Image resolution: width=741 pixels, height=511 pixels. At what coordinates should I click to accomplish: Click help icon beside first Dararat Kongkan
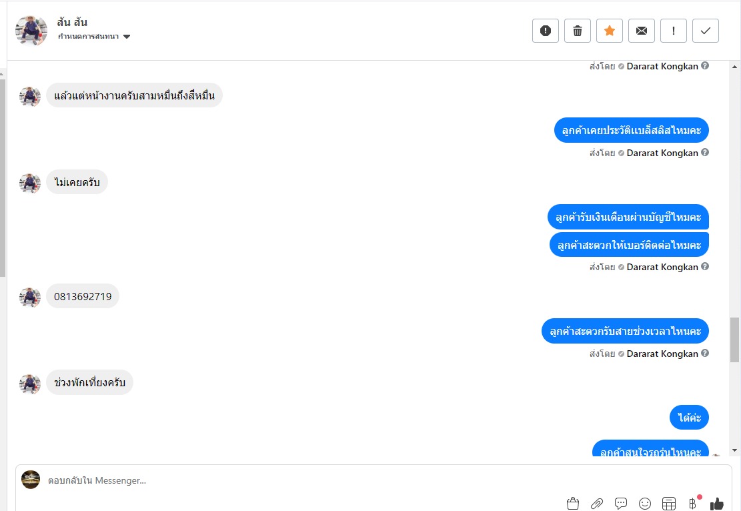pos(704,65)
